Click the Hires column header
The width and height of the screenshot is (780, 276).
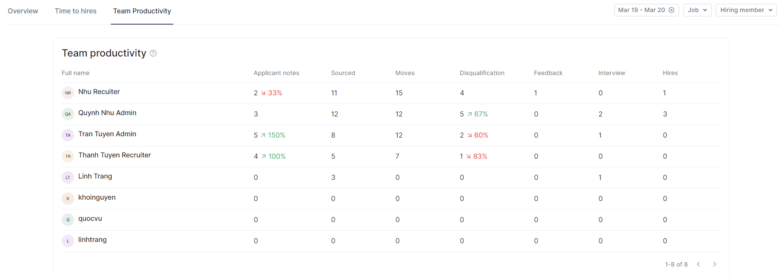point(670,73)
